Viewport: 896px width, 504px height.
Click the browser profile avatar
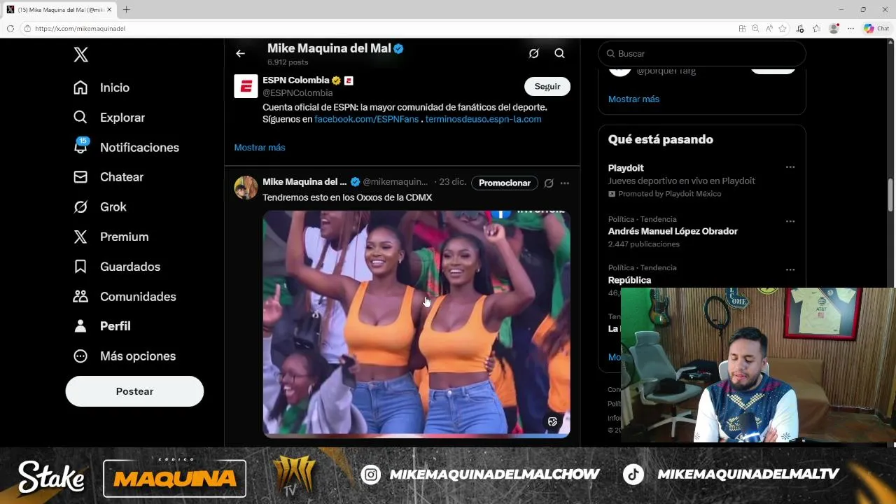[834, 29]
